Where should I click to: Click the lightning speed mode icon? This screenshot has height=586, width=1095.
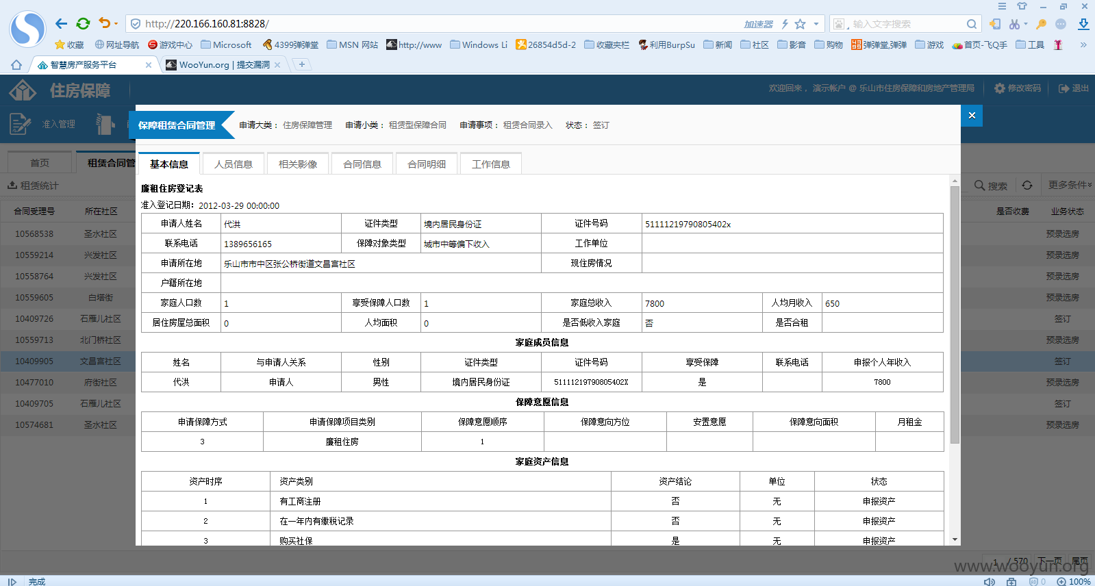785,24
